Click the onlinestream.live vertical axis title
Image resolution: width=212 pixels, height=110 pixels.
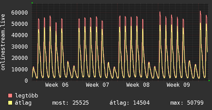click(x=3, y=42)
